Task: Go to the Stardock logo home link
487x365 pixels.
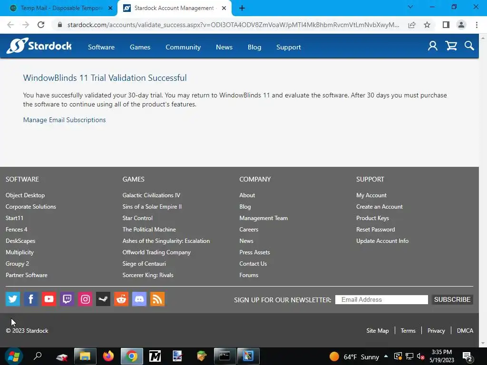Action: tap(39, 46)
